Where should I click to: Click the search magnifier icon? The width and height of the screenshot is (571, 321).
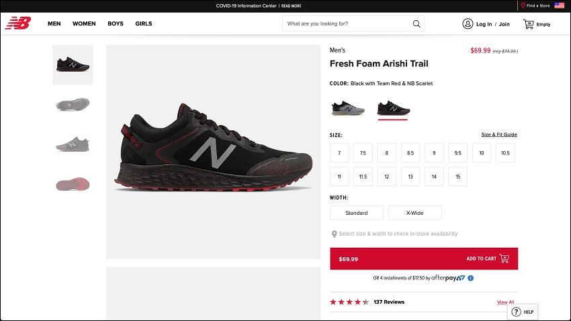(x=416, y=24)
